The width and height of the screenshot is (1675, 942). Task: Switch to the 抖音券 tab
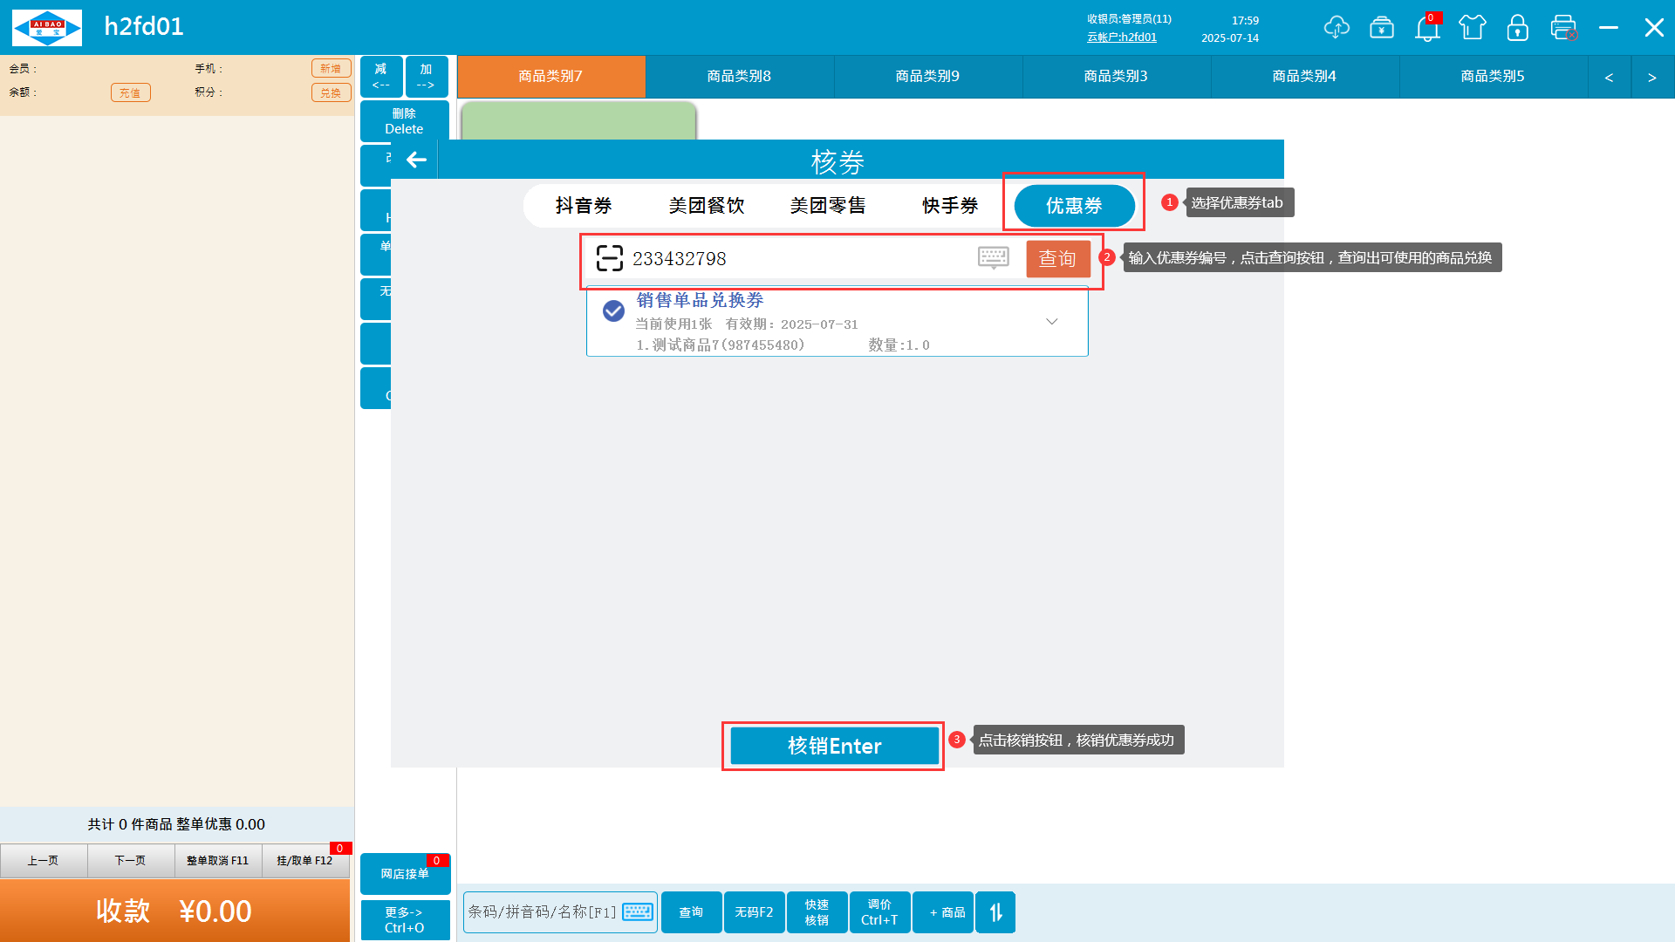(584, 206)
